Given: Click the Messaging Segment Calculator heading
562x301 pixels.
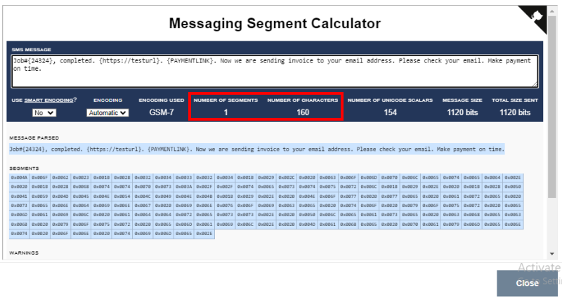Looking at the screenshot, I should click(275, 24).
